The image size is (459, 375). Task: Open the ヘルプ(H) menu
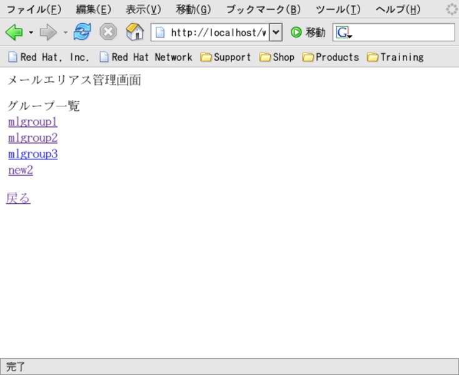pos(398,9)
